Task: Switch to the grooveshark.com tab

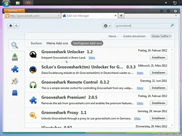Action: click(31, 16)
